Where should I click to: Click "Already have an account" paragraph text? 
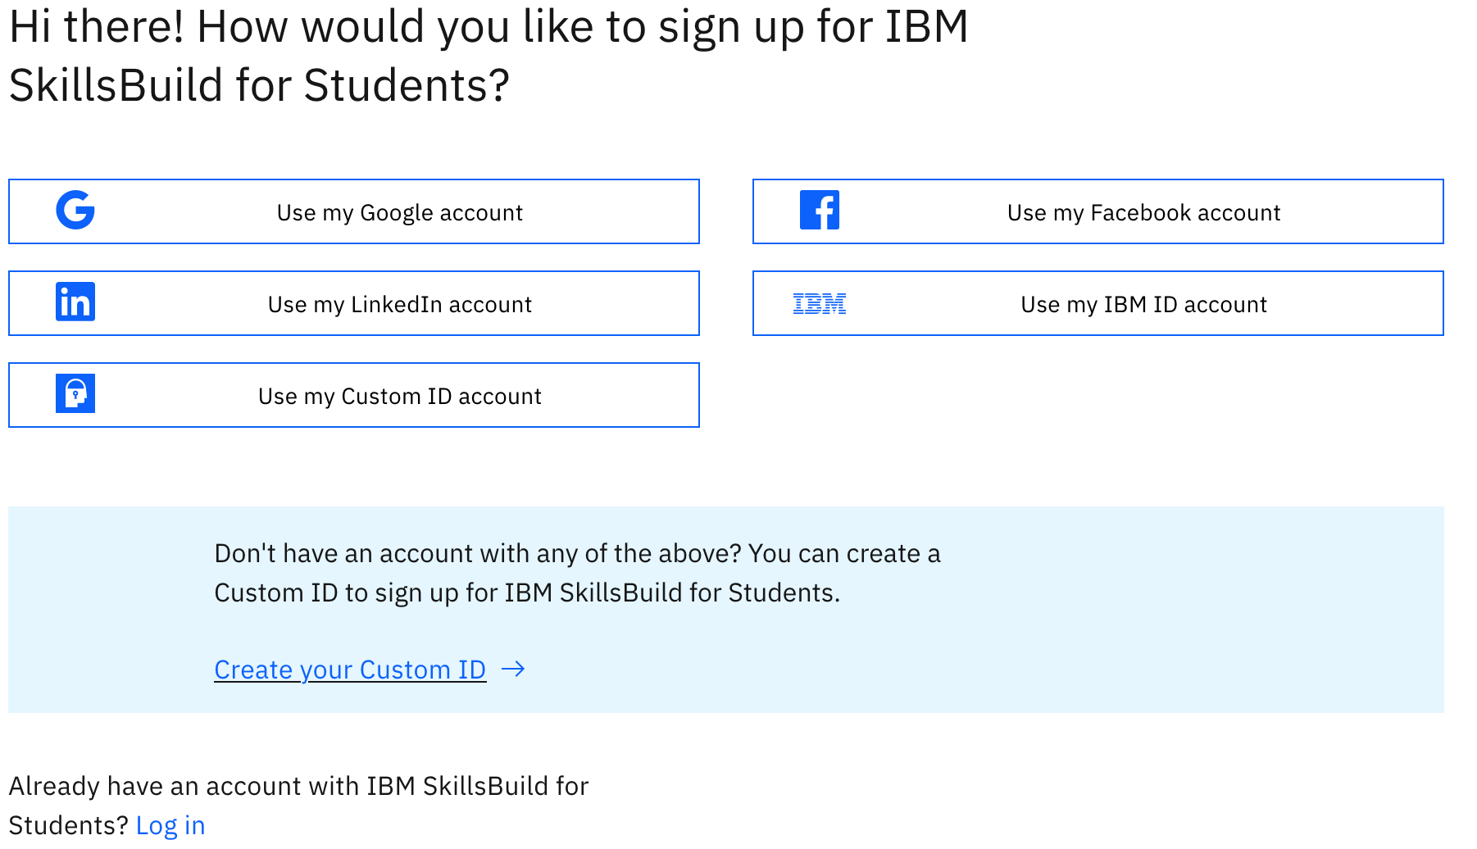pos(298,806)
